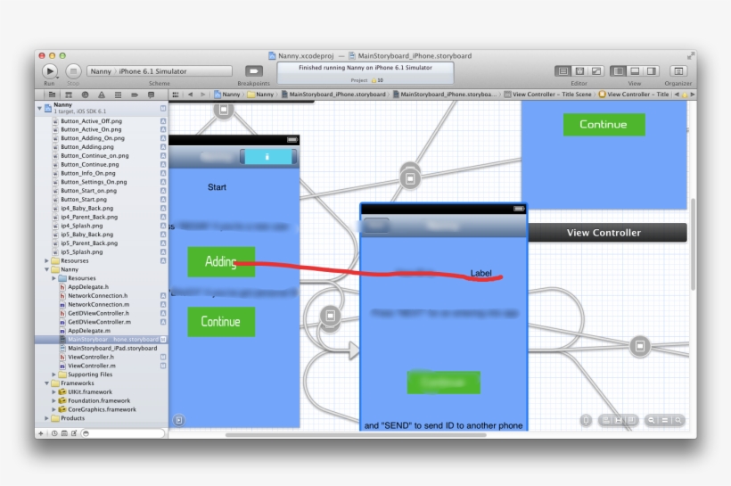This screenshot has width=731, height=486.
Task: Click the green Adding button on canvas
Action: tap(221, 262)
